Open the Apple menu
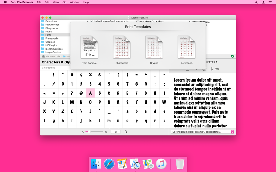Image resolution: width=276 pixels, height=172 pixels. 5,2
